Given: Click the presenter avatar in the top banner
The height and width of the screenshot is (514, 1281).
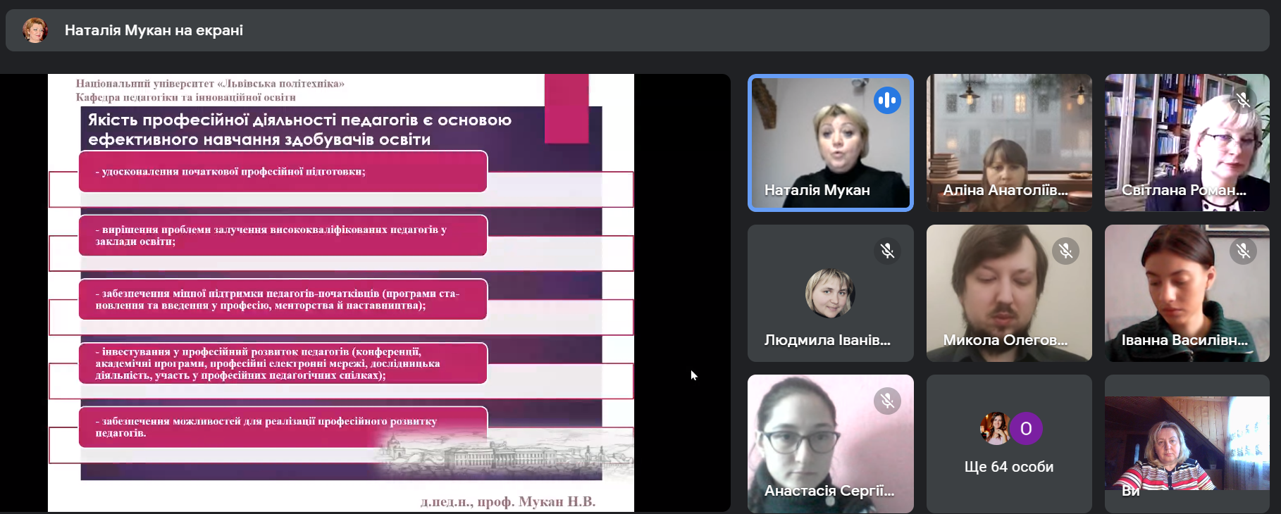Looking at the screenshot, I should (35, 30).
